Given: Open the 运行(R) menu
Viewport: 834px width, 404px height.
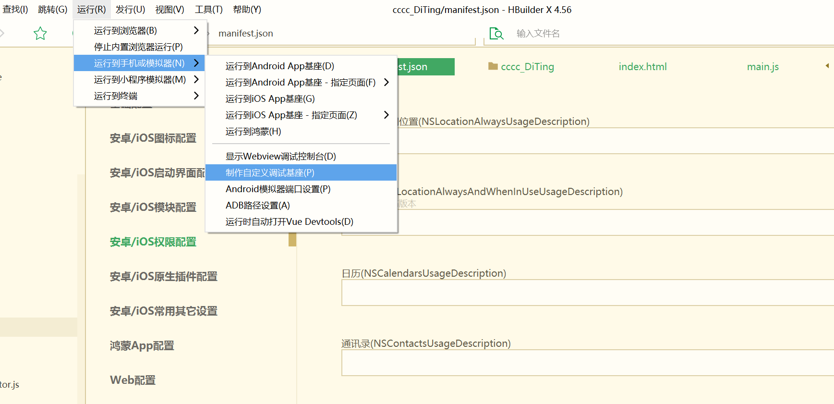Looking at the screenshot, I should tap(92, 10).
